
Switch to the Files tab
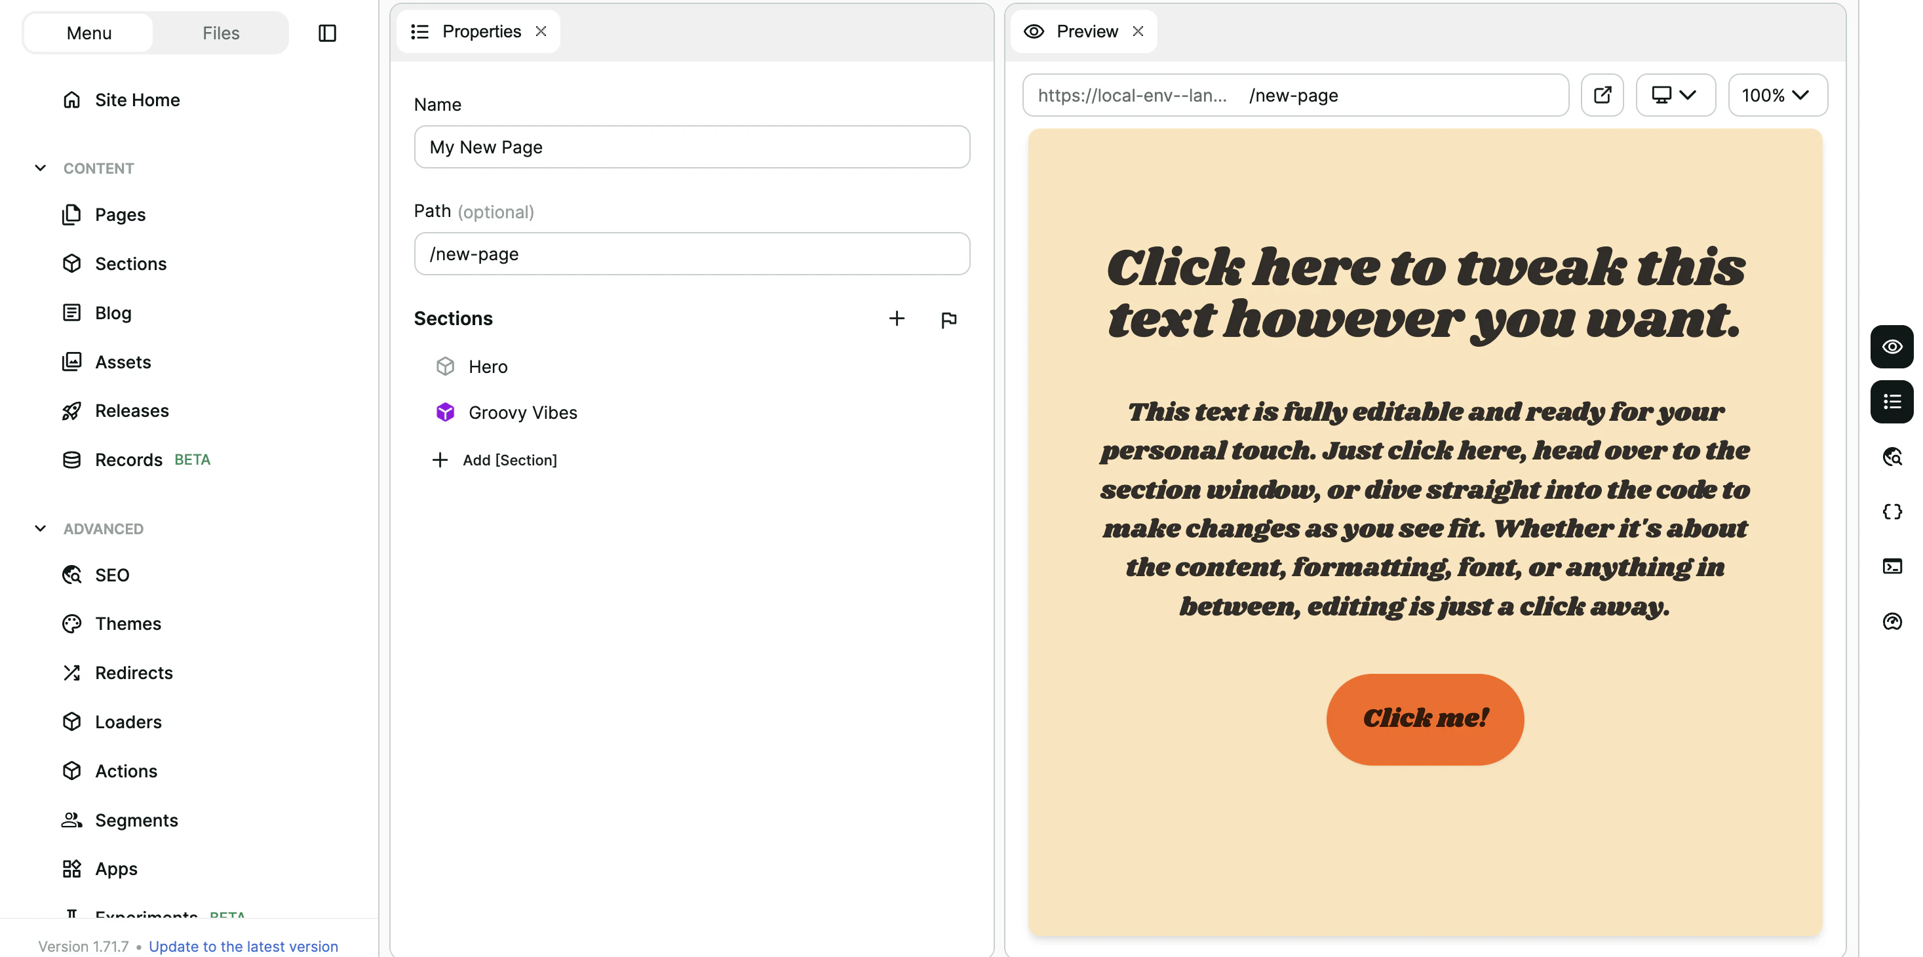220,33
